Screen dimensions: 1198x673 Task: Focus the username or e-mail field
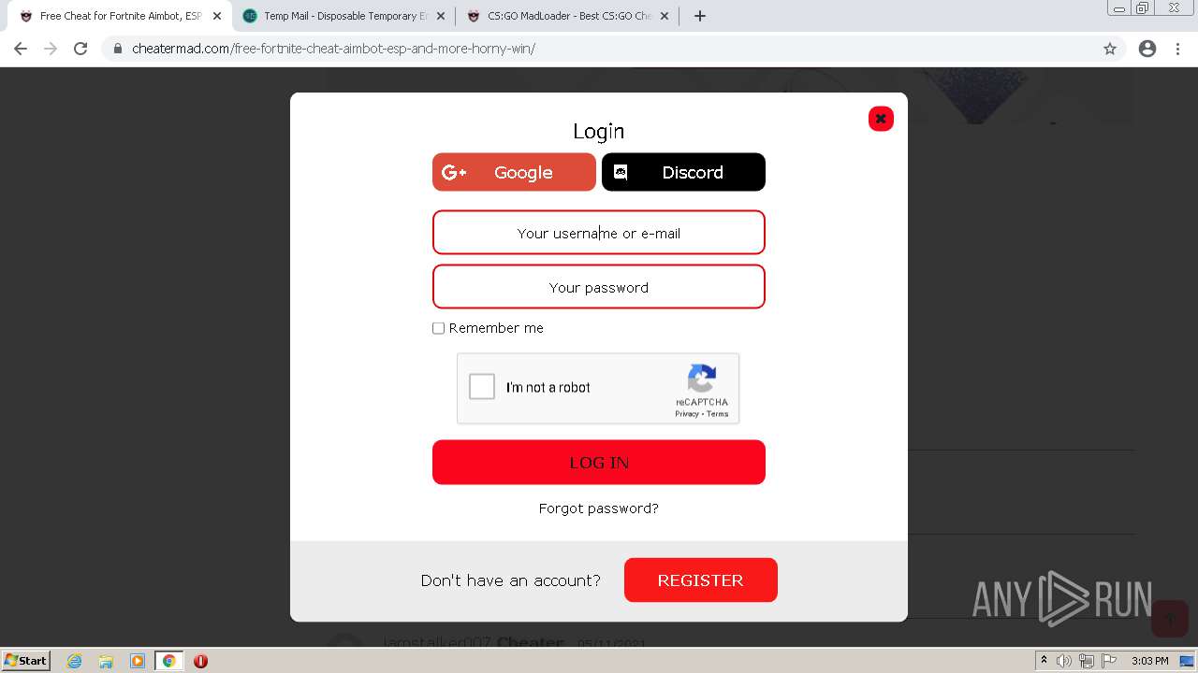click(599, 233)
